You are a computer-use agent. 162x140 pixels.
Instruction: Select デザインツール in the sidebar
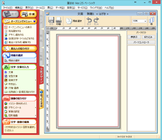click(13, 108)
